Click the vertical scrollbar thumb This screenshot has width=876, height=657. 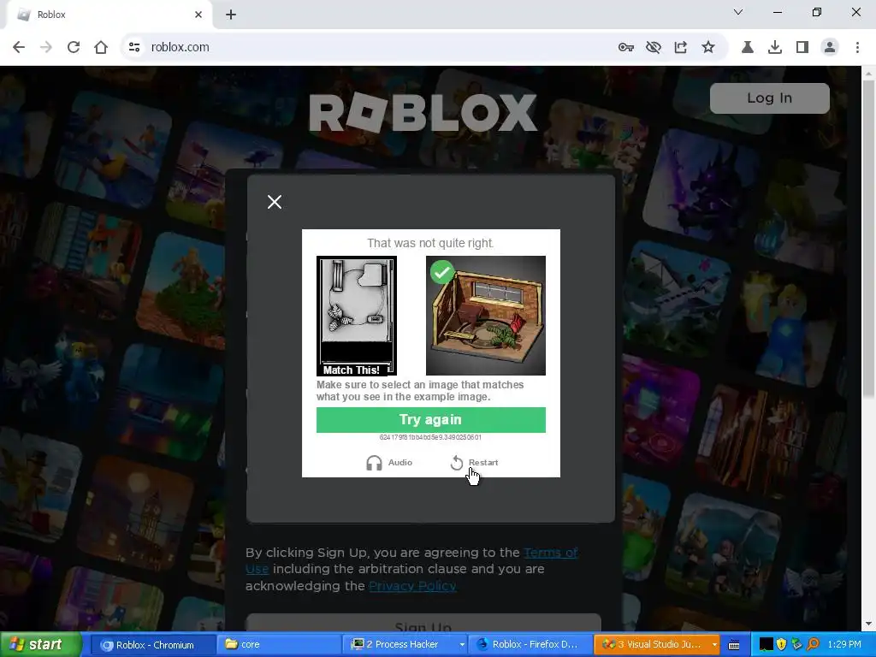point(869,240)
